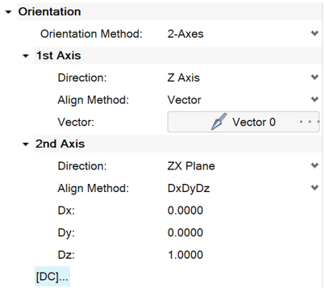Image resolution: width=325 pixels, height=296 pixels.
Task: Select the ZX Plane direction value
Action: tap(191, 166)
